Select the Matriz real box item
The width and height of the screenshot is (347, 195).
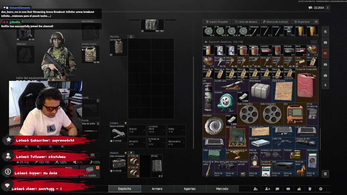pos(237,137)
